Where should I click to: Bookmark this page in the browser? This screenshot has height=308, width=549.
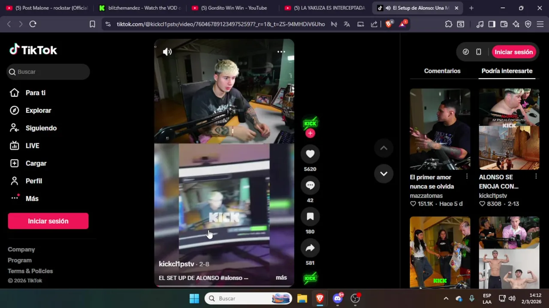point(92,24)
